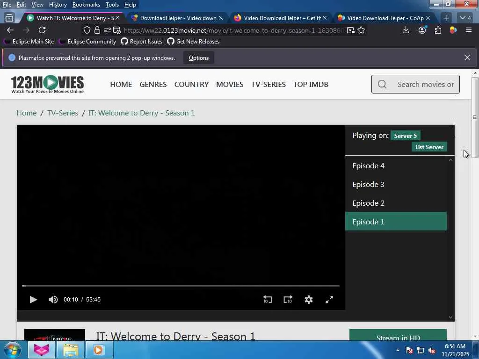Dismiss the pop-up blocked notification bar
The width and height of the screenshot is (479, 359).
[x=467, y=57]
